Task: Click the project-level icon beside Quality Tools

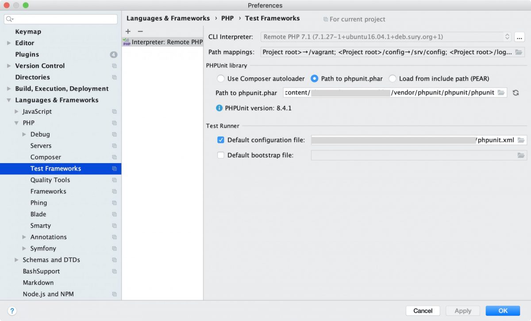Action: [x=114, y=180]
